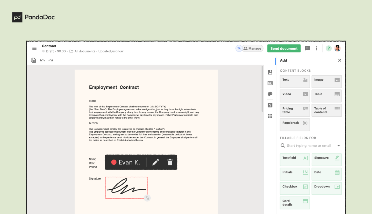Open the three-dot overflow menu in header
Viewport: 372px width, 214px height.
coord(316,48)
